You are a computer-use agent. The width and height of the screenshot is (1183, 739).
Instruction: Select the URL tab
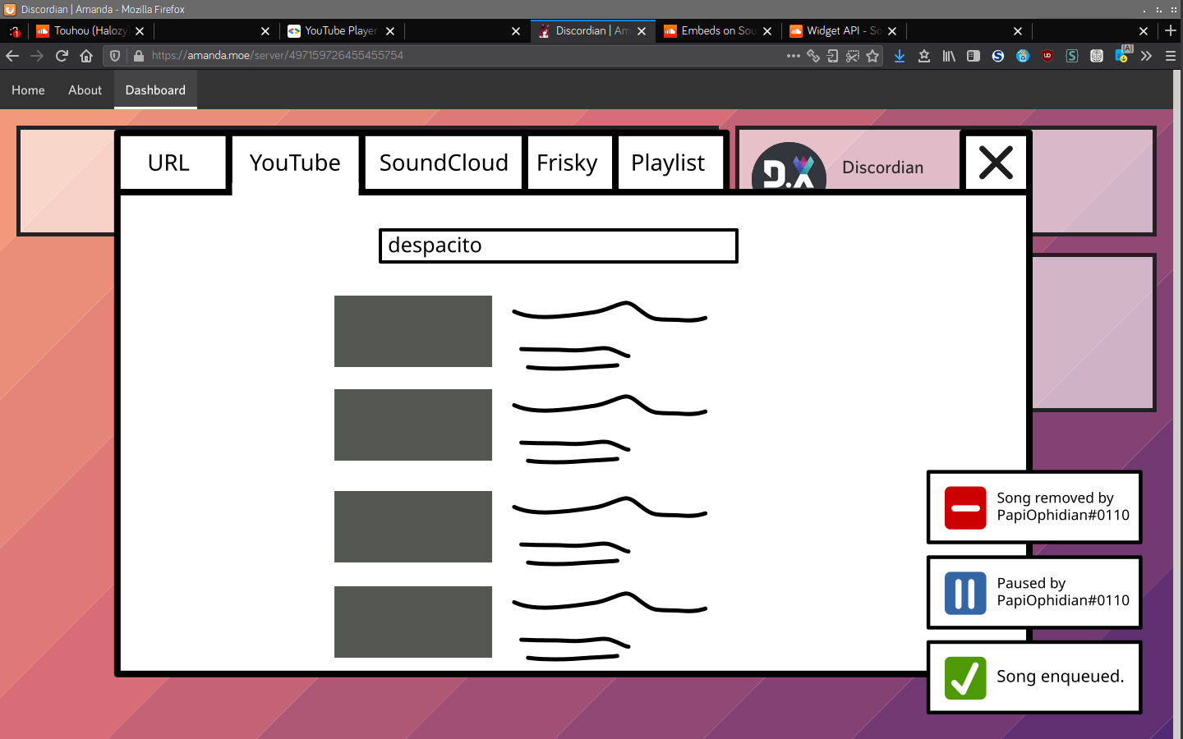click(169, 163)
